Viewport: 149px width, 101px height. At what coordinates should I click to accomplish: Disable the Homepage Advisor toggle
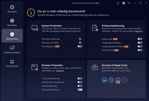point(80,90)
